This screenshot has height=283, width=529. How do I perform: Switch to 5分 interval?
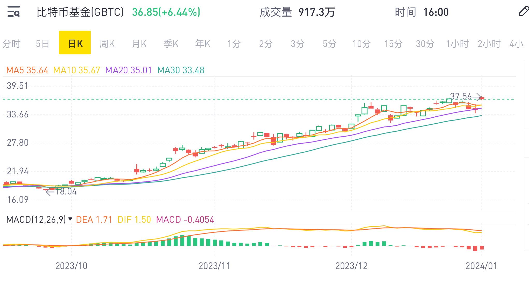(329, 44)
